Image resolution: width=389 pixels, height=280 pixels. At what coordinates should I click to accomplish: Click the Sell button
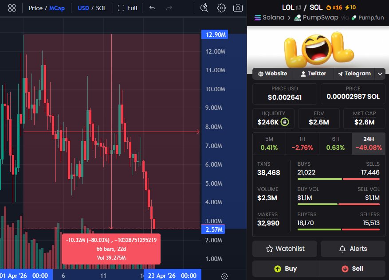tap(352, 268)
